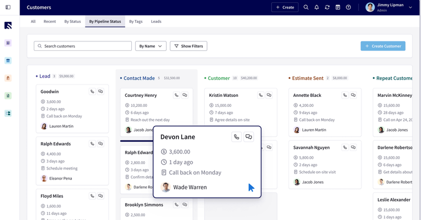Call Savannah Nguyen using phone icon
This screenshot has height=220, width=421.
click(x=345, y=147)
